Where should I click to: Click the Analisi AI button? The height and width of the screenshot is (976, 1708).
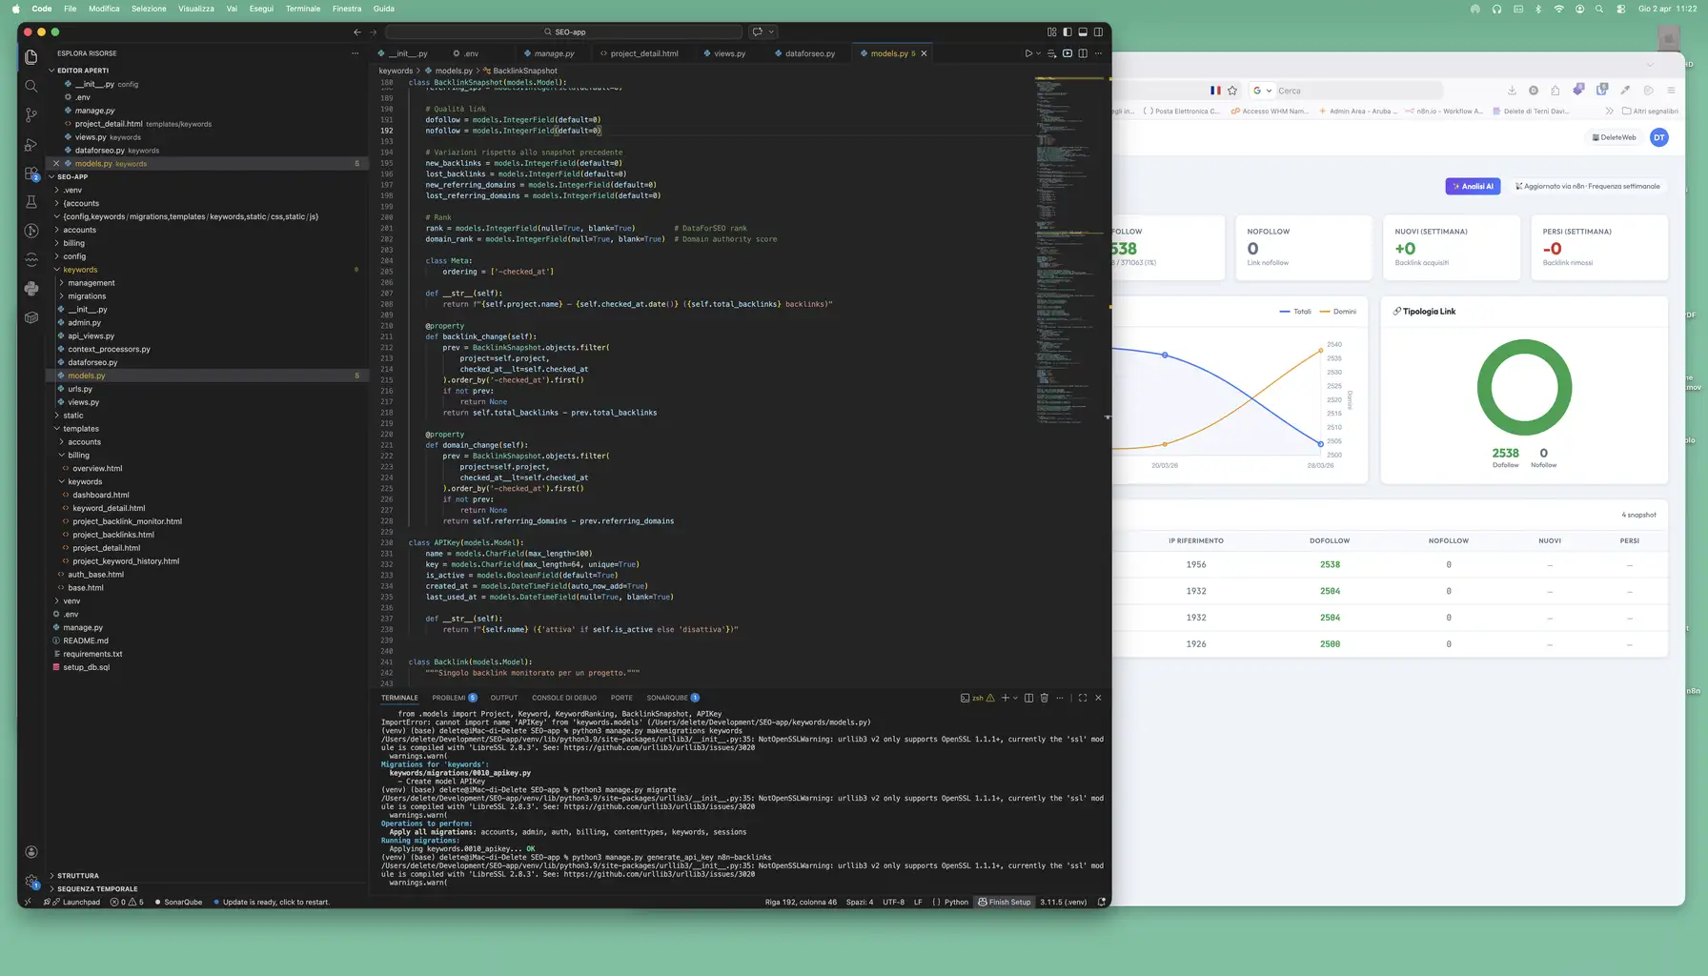coord(1473,187)
